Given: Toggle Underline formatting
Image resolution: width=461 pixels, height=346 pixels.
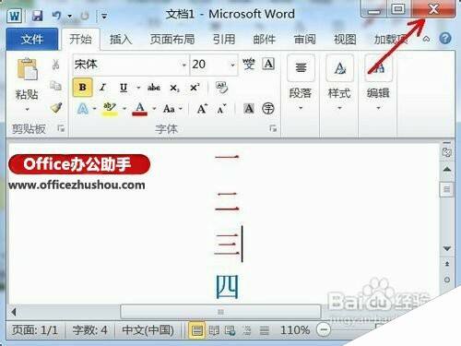Looking at the screenshot, I should click(124, 88).
